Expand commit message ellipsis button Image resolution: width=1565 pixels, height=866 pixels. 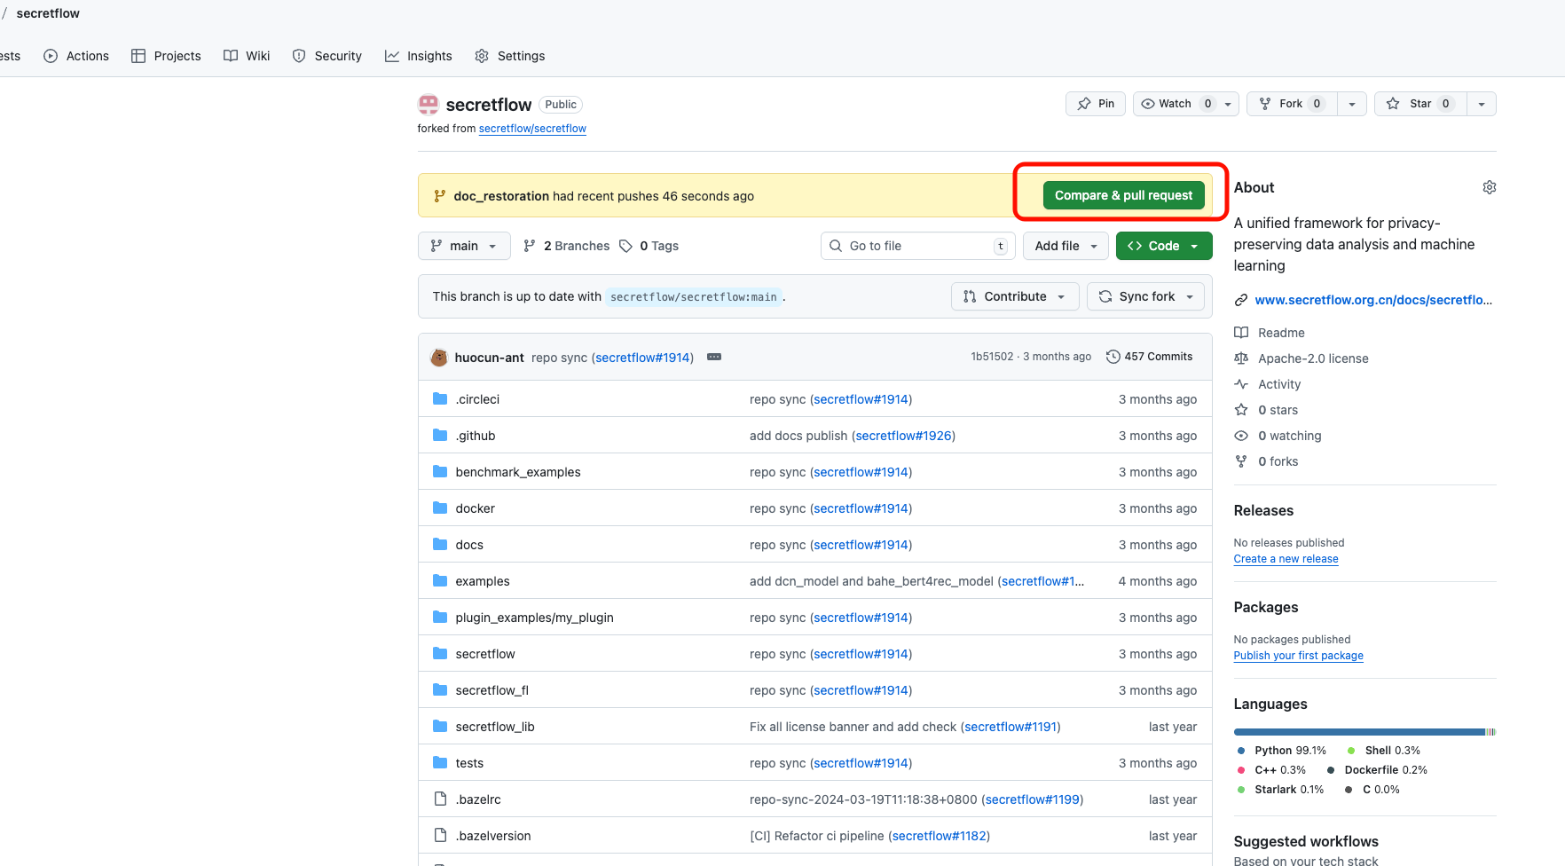[x=714, y=357]
